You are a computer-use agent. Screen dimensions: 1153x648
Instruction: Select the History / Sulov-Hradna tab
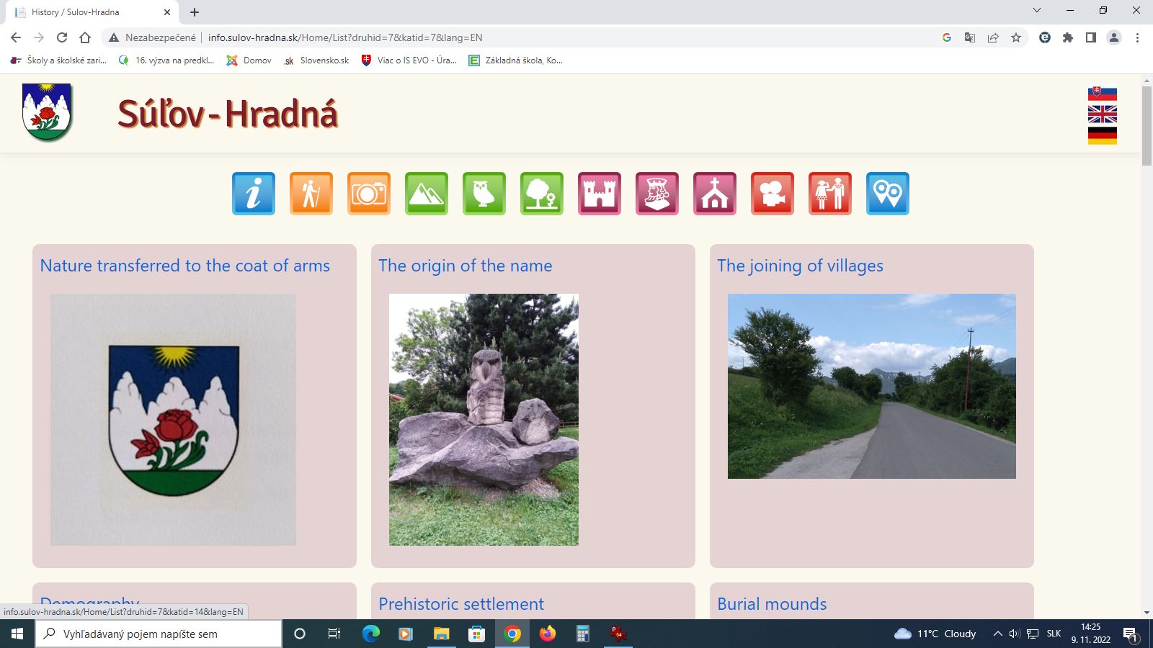click(x=92, y=12)
